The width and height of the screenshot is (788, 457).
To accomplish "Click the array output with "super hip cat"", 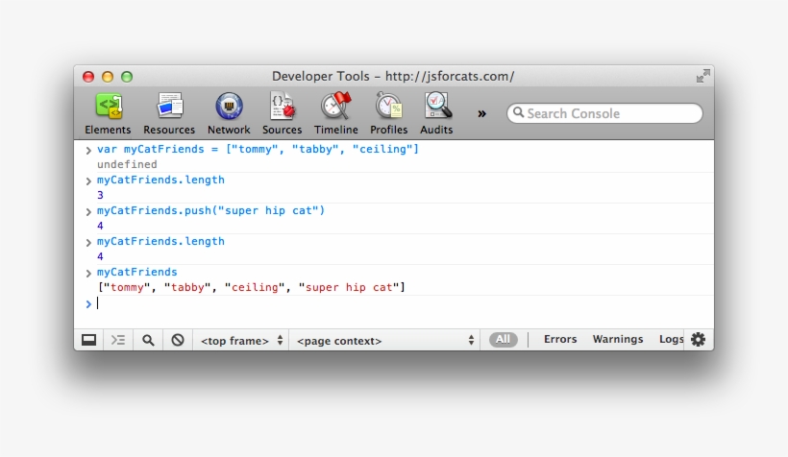I will pyautogui.click(x=251, y=287).
